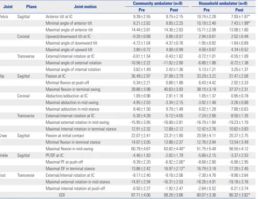The height and width of the screenshot is (199, 258).
Task: Select the value 7.80±0.63
Action: coord(239,109)
